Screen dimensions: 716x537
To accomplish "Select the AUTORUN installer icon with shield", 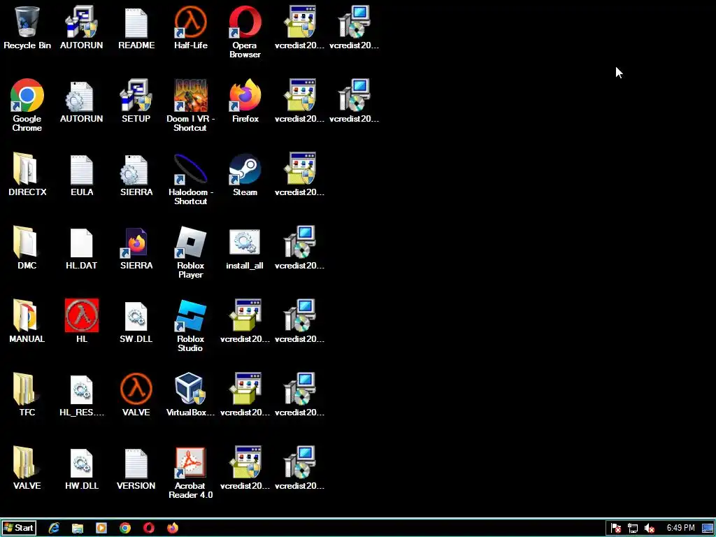I will (81, 27).
